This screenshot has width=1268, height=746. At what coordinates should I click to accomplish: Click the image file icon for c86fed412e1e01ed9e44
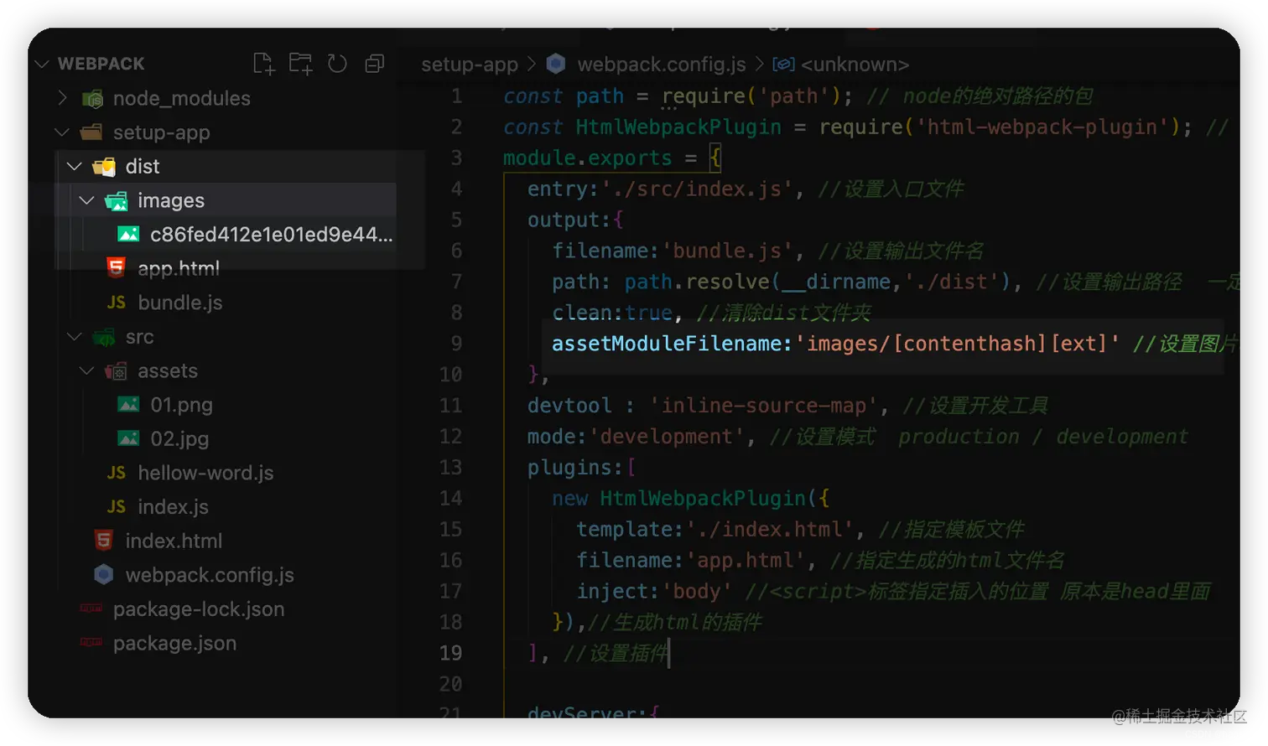128,235
